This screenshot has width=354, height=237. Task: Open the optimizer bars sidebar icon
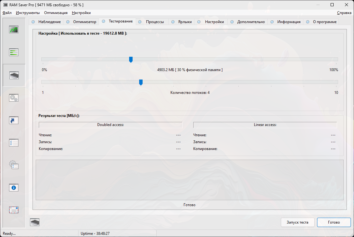pyautogui.click(x=14, y=52)
